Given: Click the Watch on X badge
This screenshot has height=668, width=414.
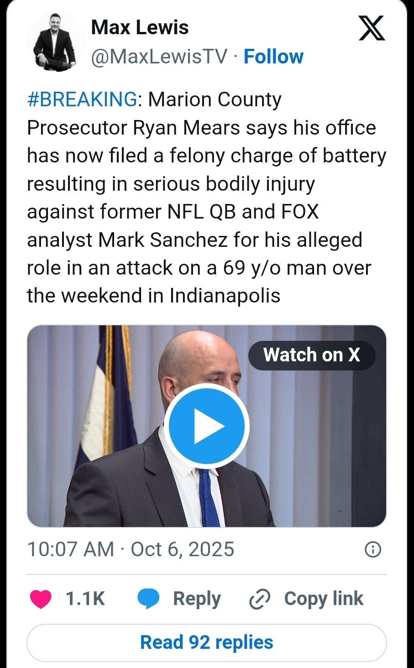Looking at the screenshot, I should (312, 355).
